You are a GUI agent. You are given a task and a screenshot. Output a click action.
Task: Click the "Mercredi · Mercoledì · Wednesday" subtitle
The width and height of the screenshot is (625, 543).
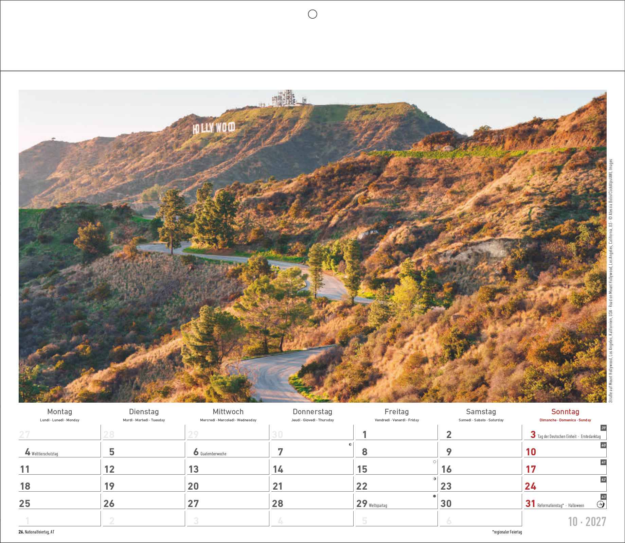tap(228, 420)
